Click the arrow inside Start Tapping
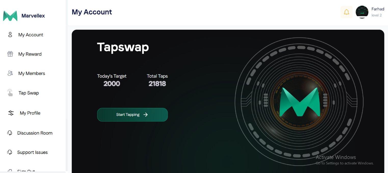The height and width of the screenshot is (173, 388). tap(145, 115)
